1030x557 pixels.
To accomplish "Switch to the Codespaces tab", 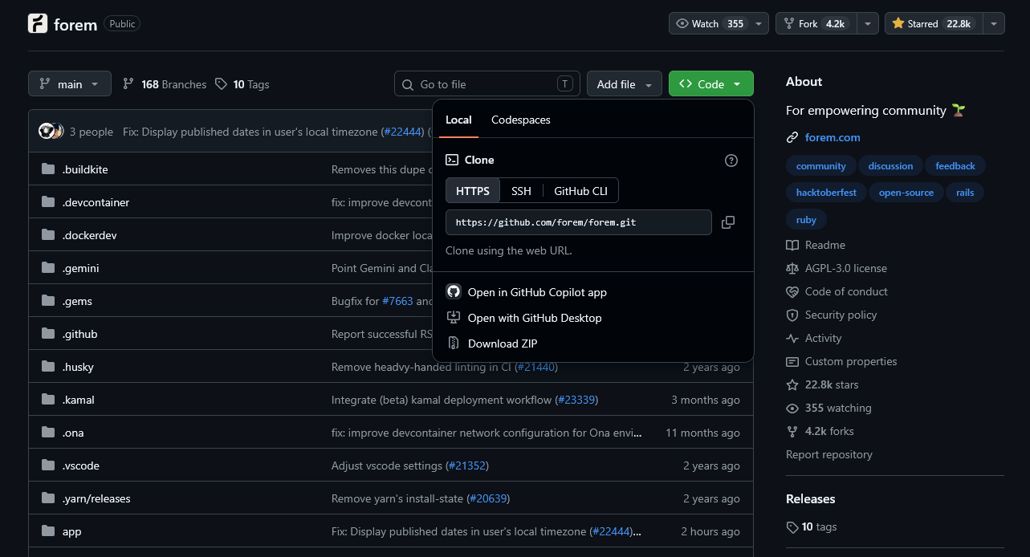I will click(521, 120).
